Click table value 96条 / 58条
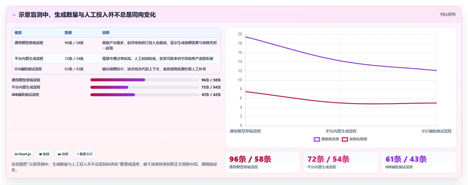This screenshot has width=468, height=185. coord(74,43)
